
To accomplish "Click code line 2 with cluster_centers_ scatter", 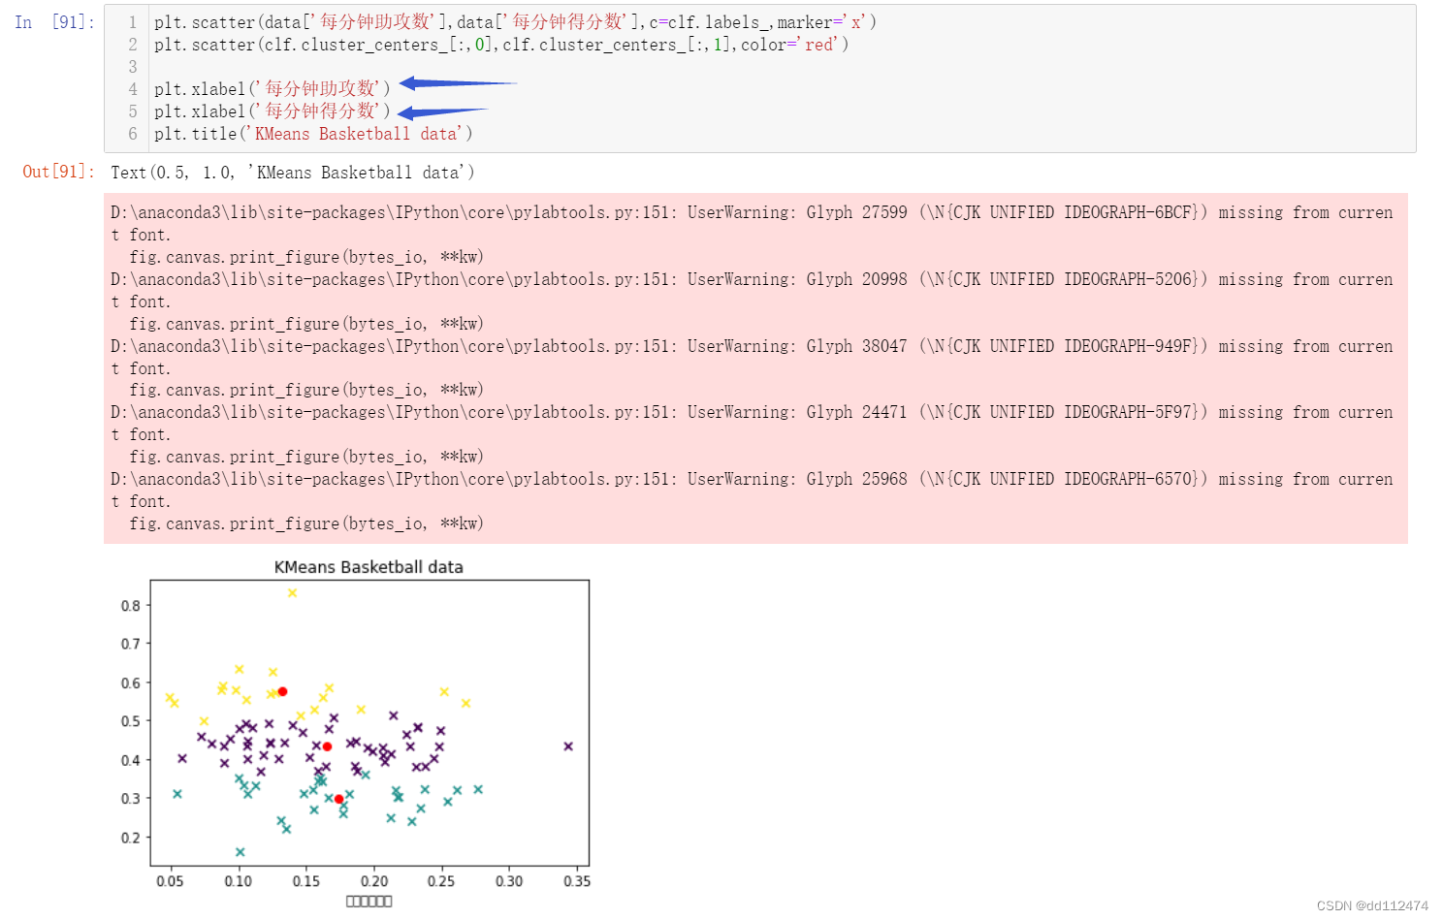I will click(501, 45).
